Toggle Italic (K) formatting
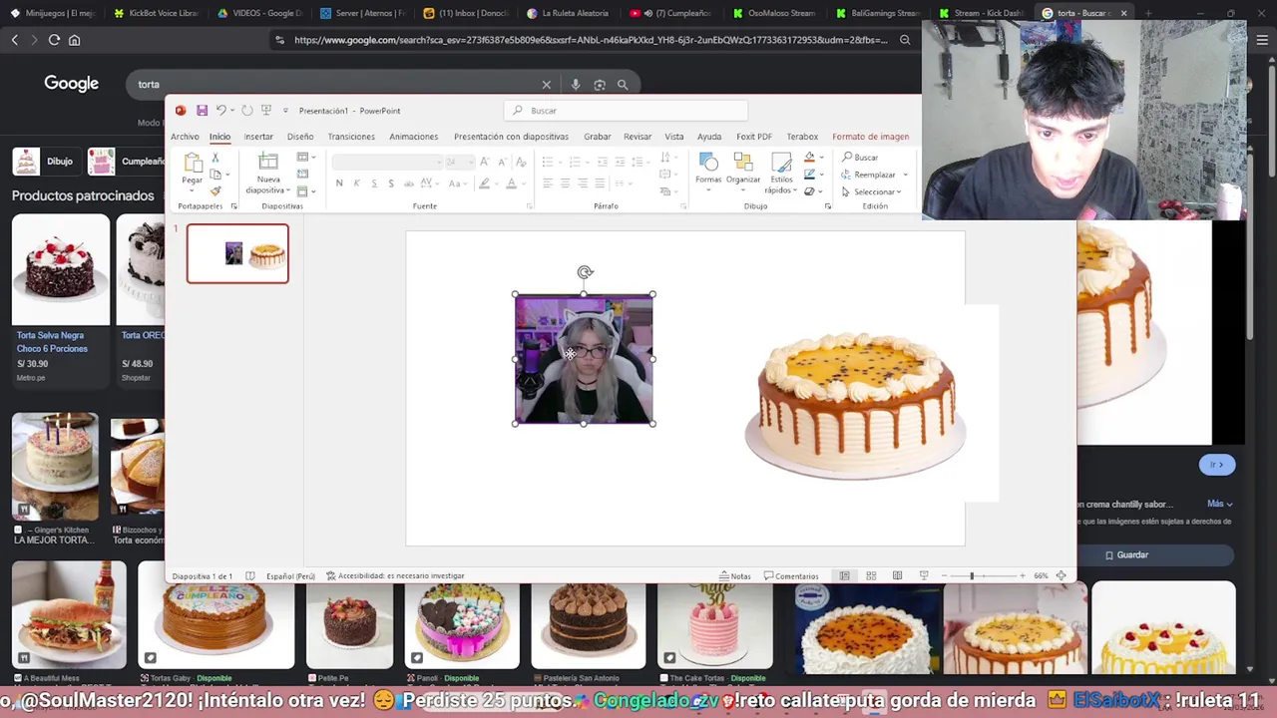The height and width of the screenshot is (718, 1277). [356, 183]
